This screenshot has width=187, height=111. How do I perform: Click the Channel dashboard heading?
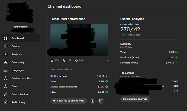pyautogui.click(x=65, y=6)
